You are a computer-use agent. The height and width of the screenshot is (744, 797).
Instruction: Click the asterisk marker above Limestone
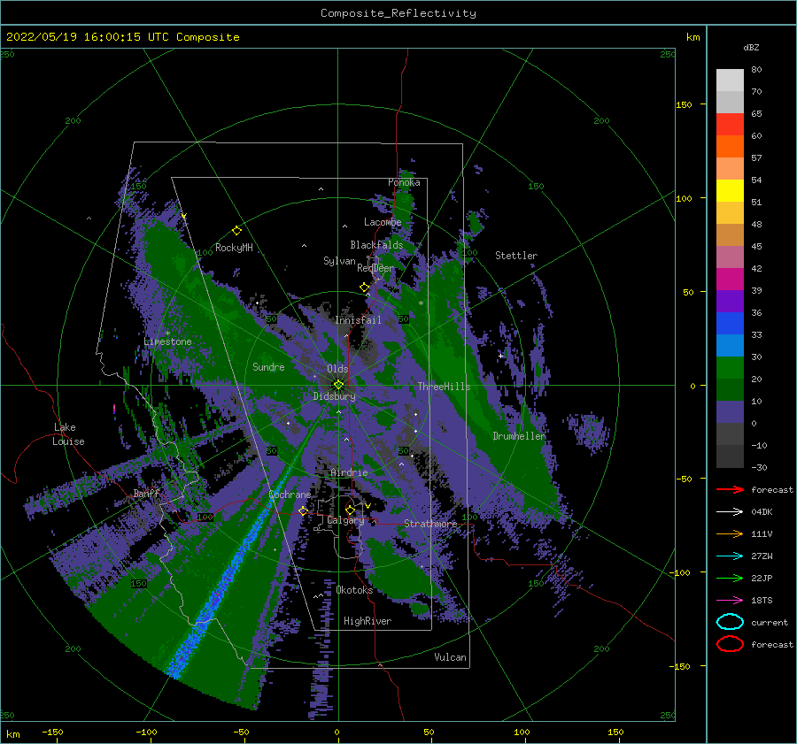tap(167, 334)
